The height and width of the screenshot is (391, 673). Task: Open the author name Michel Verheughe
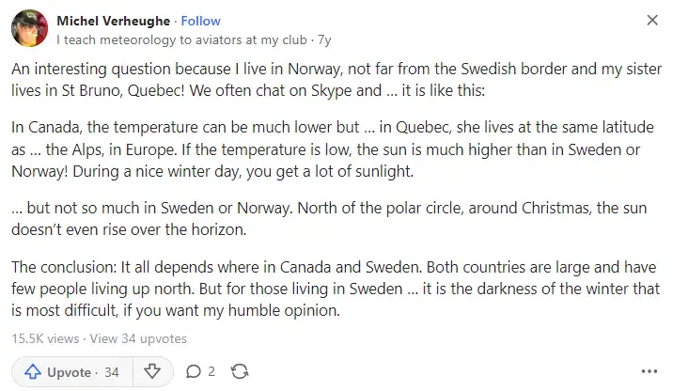[114, 21]
